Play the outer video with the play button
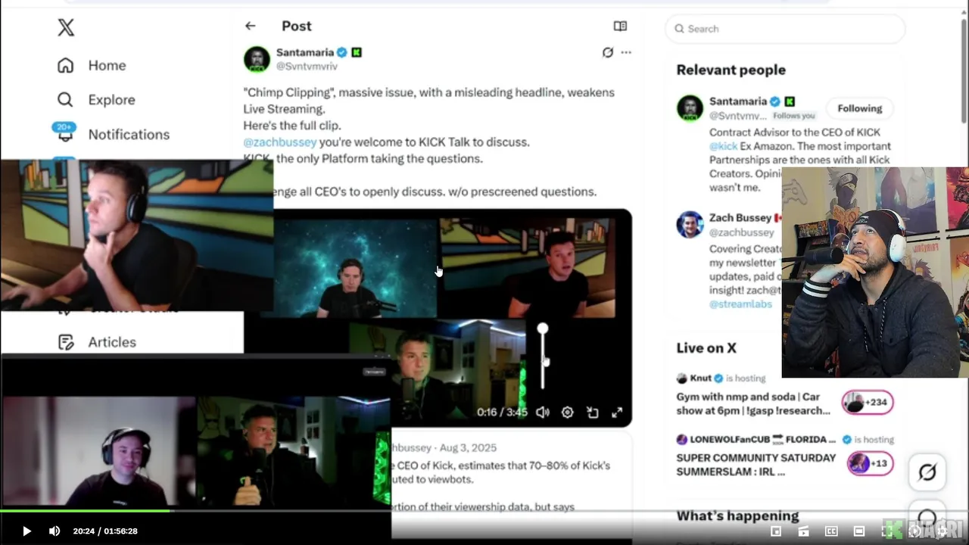 click(26, 531)
